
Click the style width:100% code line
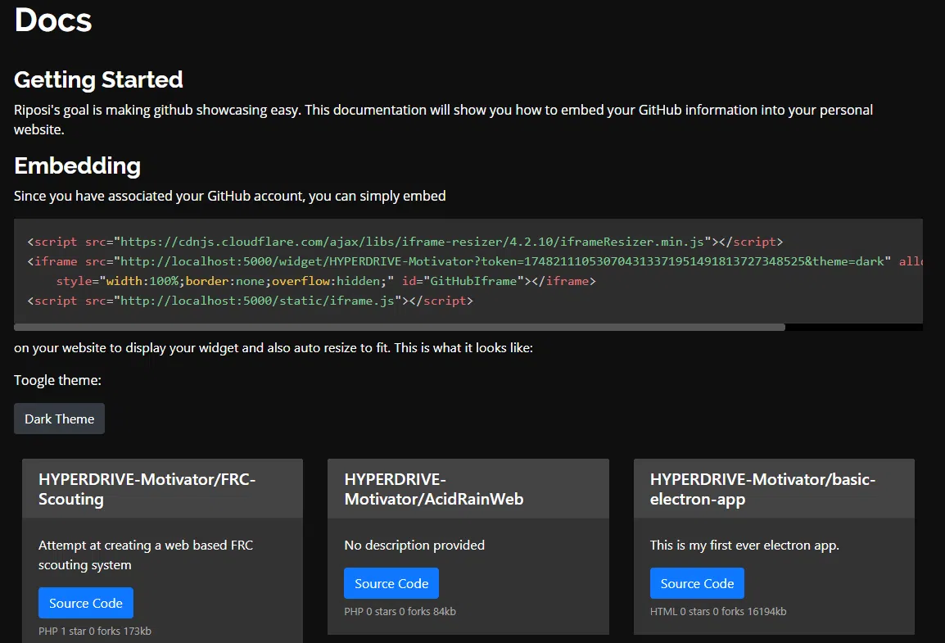click(326, 281)
